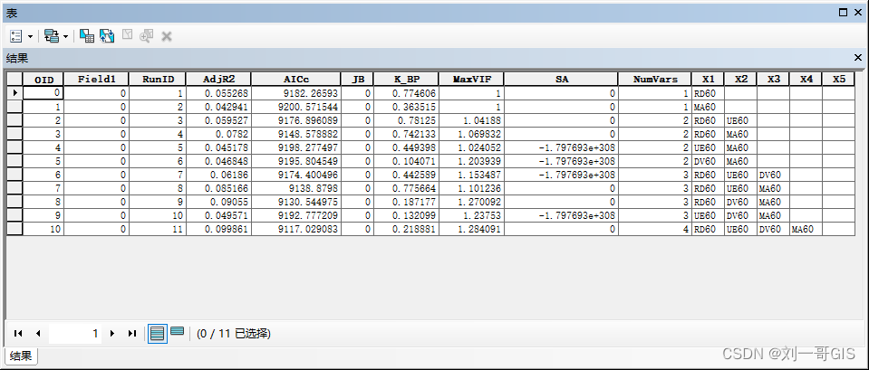869x370 pixels.
Task: Click the X2 column header
Action: point(741,79)
